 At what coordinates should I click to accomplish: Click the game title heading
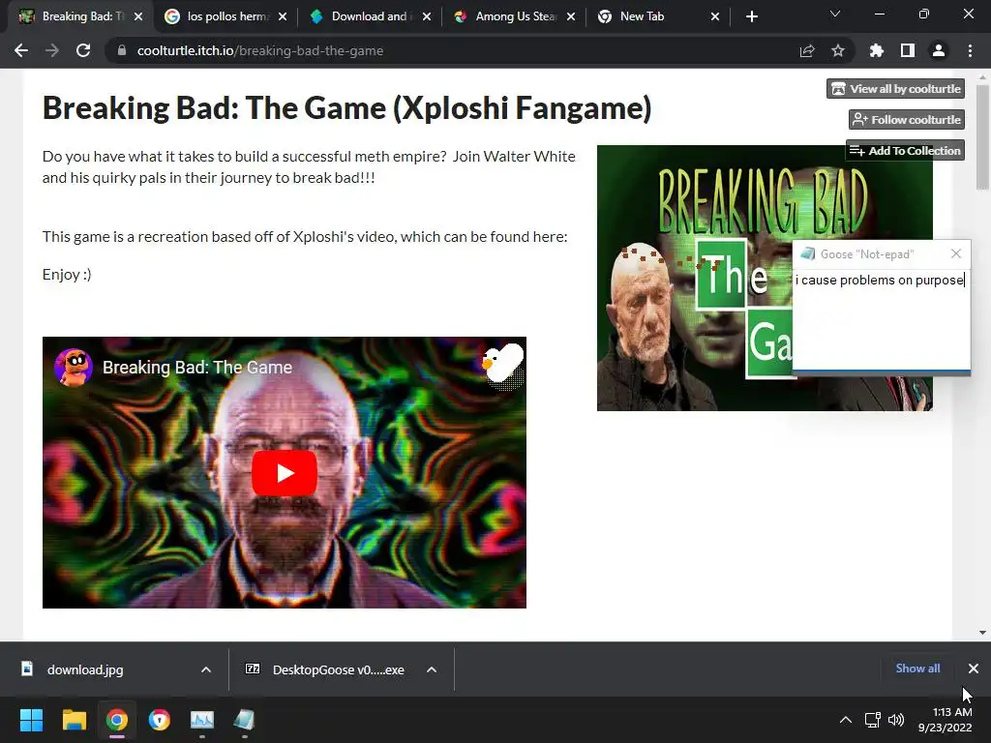pyautogui.click(x=347, y=107)
